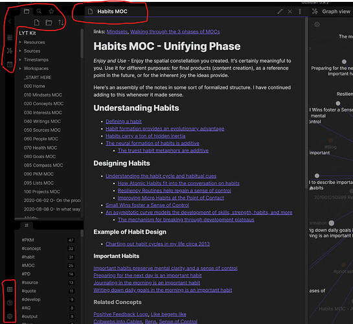Open 010 Mindsets MOC note
Image resolution: width=353 pixels, height=324 pixels.
pos(43,95)
